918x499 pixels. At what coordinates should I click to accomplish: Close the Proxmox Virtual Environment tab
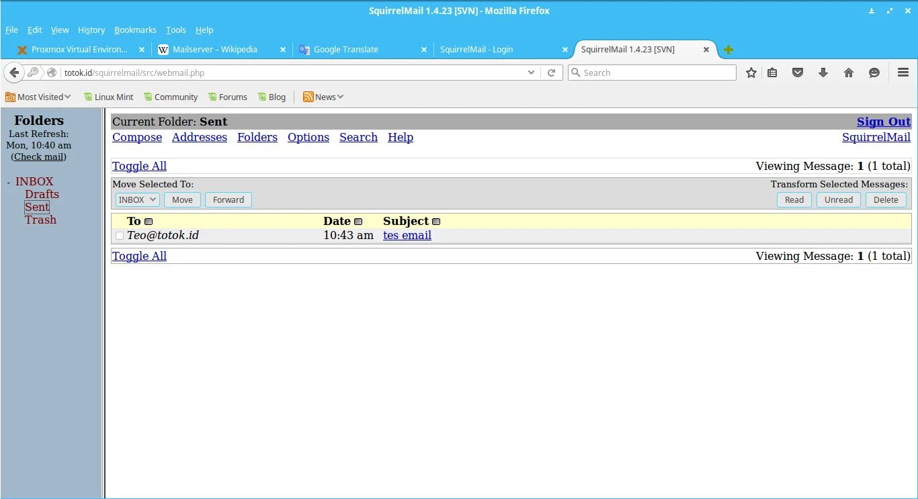point(142,50)
